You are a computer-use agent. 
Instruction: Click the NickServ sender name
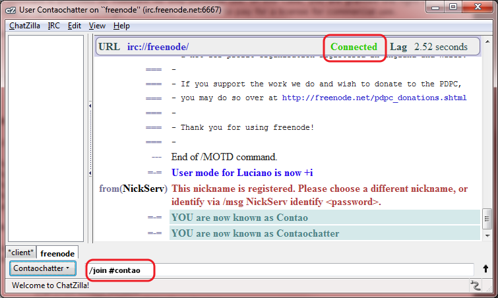(x=144, y=189)
